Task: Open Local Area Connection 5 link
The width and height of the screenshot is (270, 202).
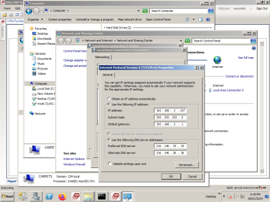Action: pyautogui.click(x=228, y=90)
